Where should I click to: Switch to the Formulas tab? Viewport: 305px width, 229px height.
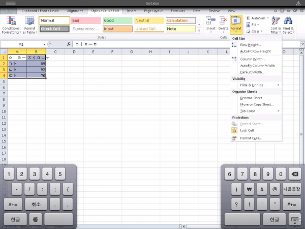[x=178, y=11]
